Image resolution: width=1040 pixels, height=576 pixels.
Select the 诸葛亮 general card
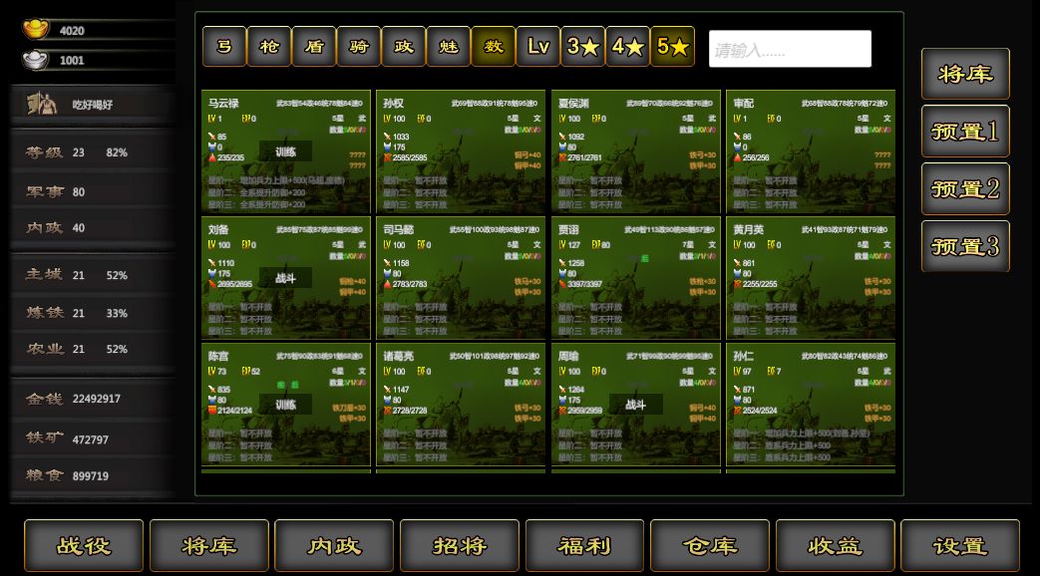click(461, 405)
